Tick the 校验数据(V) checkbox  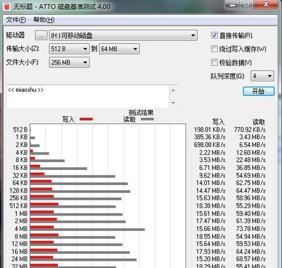coord(214,62)
